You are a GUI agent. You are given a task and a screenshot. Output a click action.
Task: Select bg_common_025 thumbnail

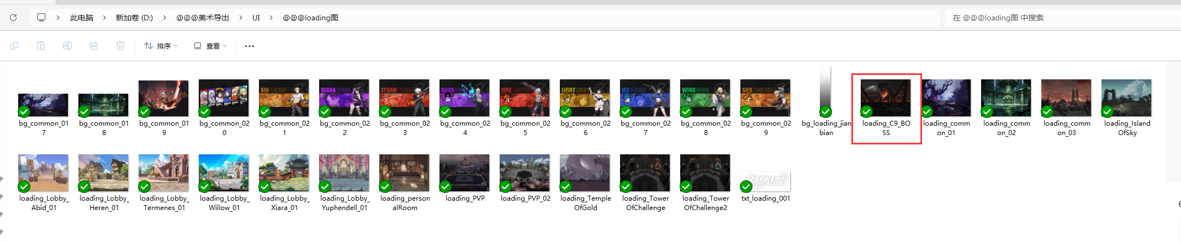click(x=525, y=98)
